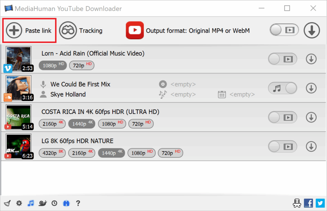The height and width of the screenshot is (211, 327).
Task: Click album disc icon
Action: [163, 84]
